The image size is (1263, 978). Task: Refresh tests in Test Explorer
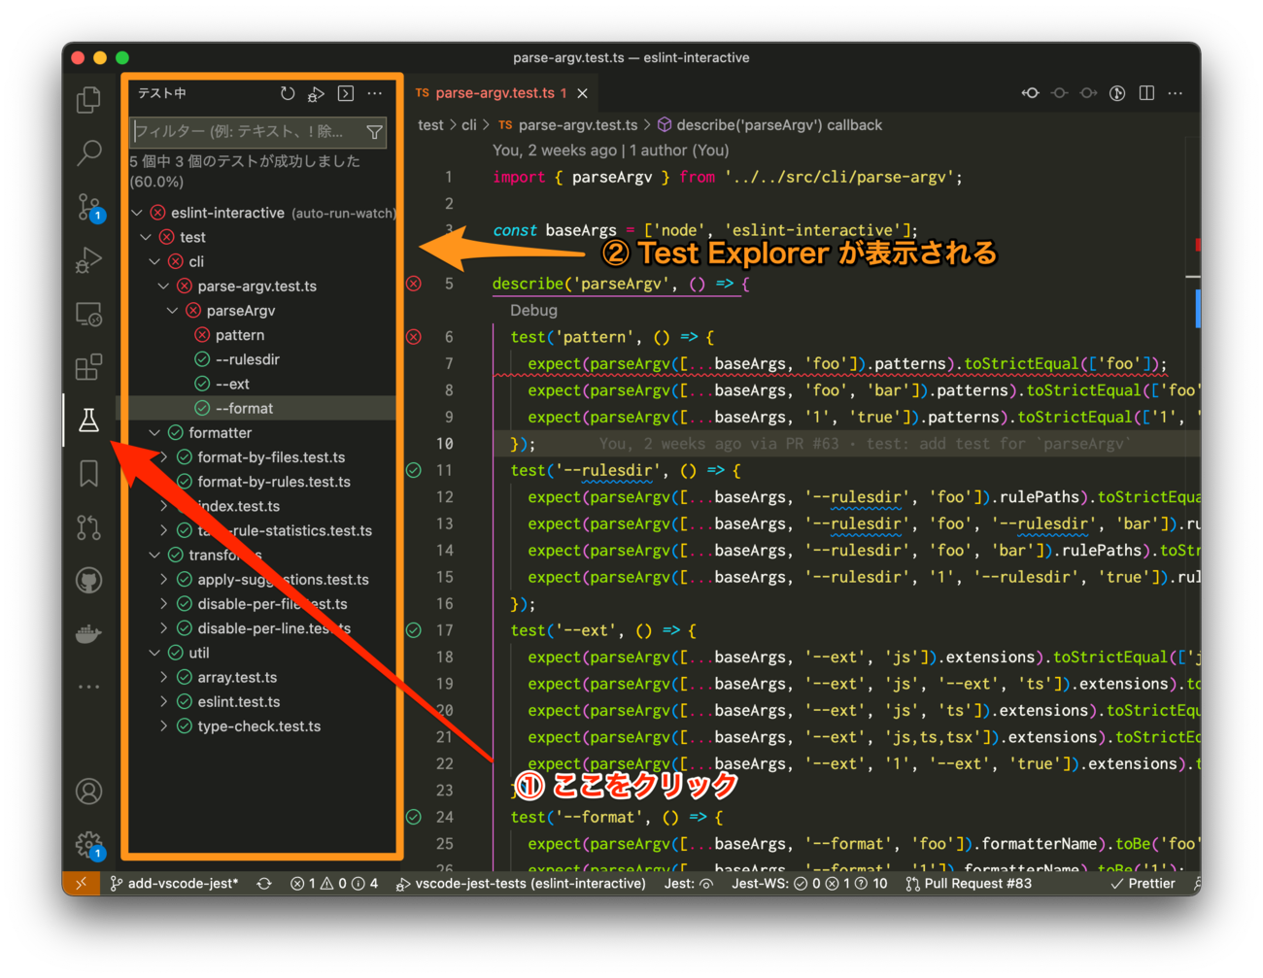pos(288,93)
